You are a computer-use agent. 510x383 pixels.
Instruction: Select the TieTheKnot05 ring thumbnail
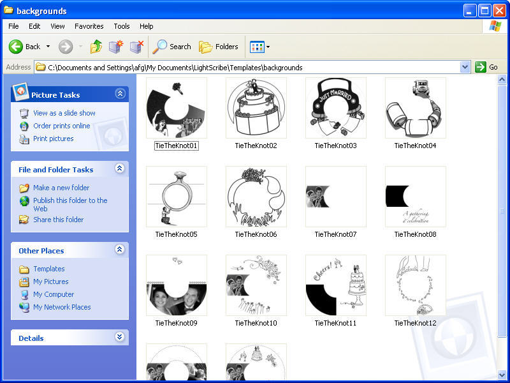[176, 197]
